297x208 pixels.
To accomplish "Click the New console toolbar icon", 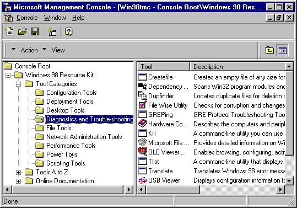I will pyautogui.click(x=9, y=31).
